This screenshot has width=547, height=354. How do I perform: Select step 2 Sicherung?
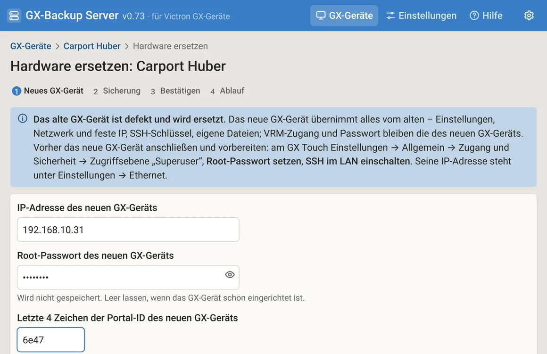(117, 91)
